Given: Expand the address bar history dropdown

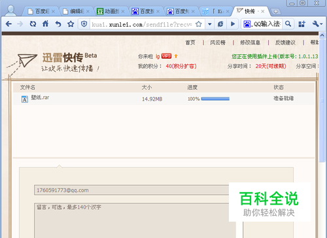Looking at the screenshot, I should [x=209, y=24].
